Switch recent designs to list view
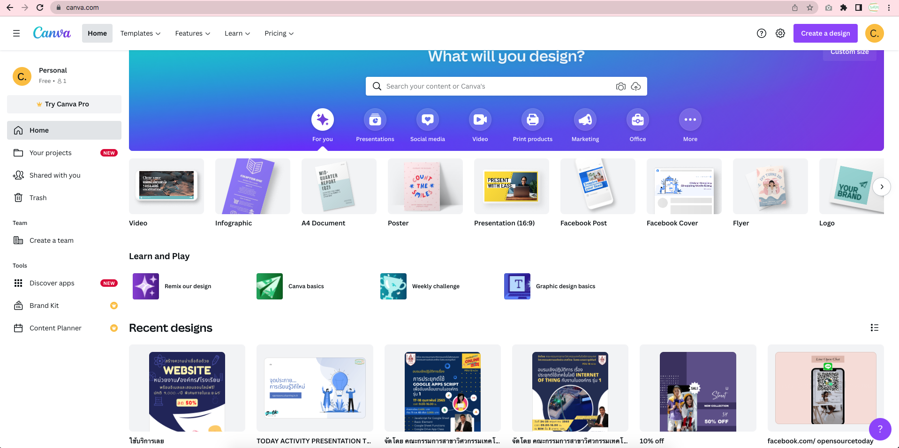Viewport: 899px width, 448px height. [x=874, y=328]
